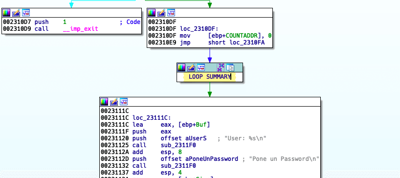This screenshot has width=400, height=178.
Task: Click color icon on the loc_23111C block
Action: pyautogui.click(x=104, y=102)
